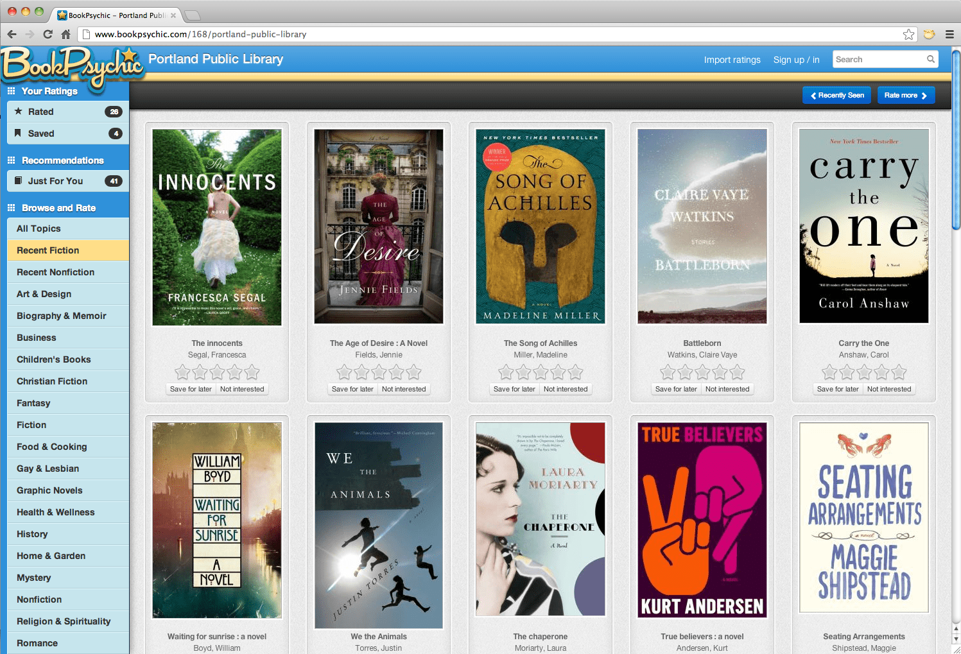This screenshot has width=961, height=654.
Task: Save The innocents for later
Action: pos(191,389)
